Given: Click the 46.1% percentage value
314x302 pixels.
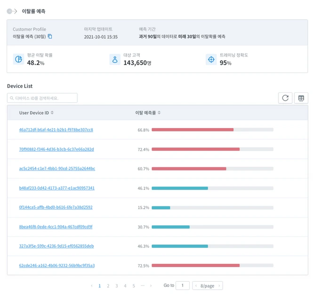Looking at the screenshot, I should point(144,188).
